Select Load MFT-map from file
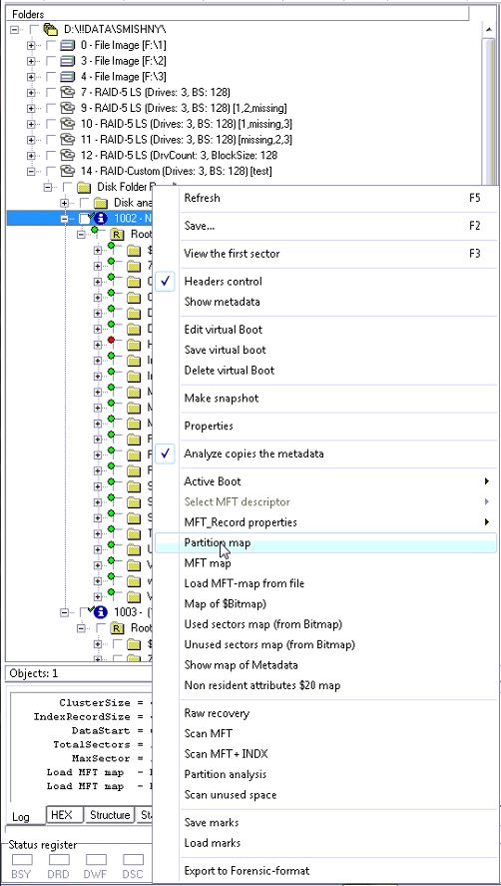This screenshot has width=501, height=886. pos(326,583)
